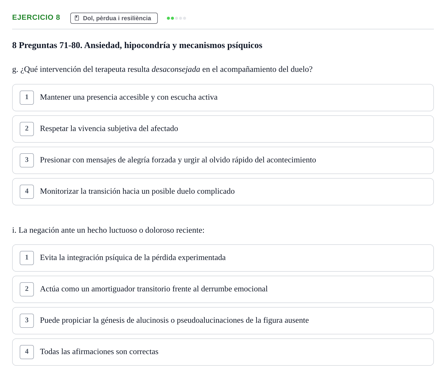Select 'Puede propiciar la génesis de alucinosis' option
This screenshot has height=389, width=446.
point(223,321)
